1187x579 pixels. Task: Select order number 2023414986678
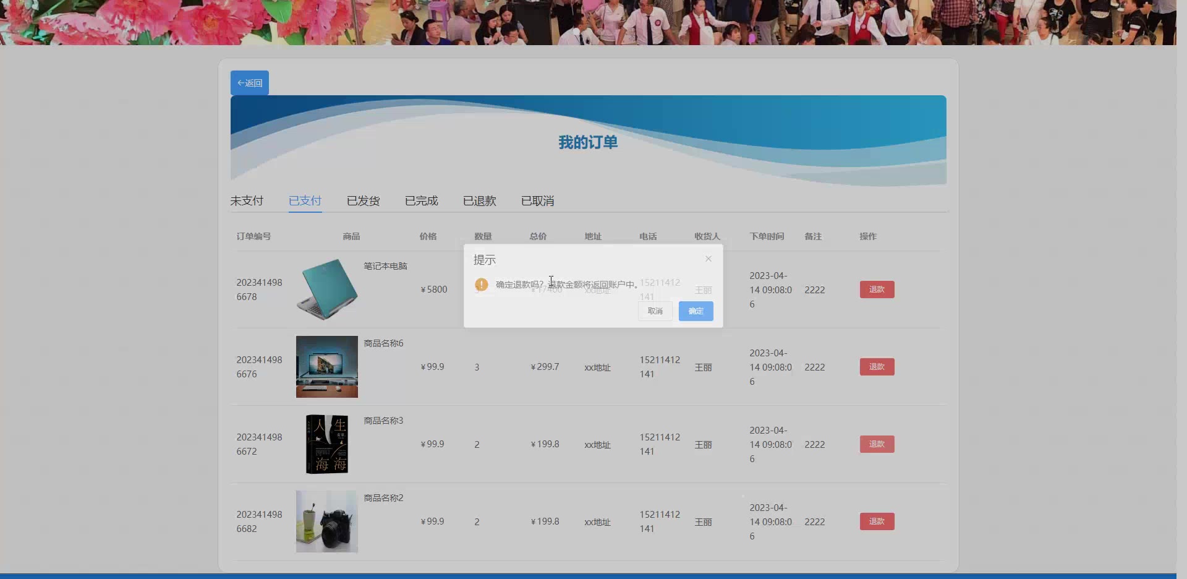pos(259,289)
